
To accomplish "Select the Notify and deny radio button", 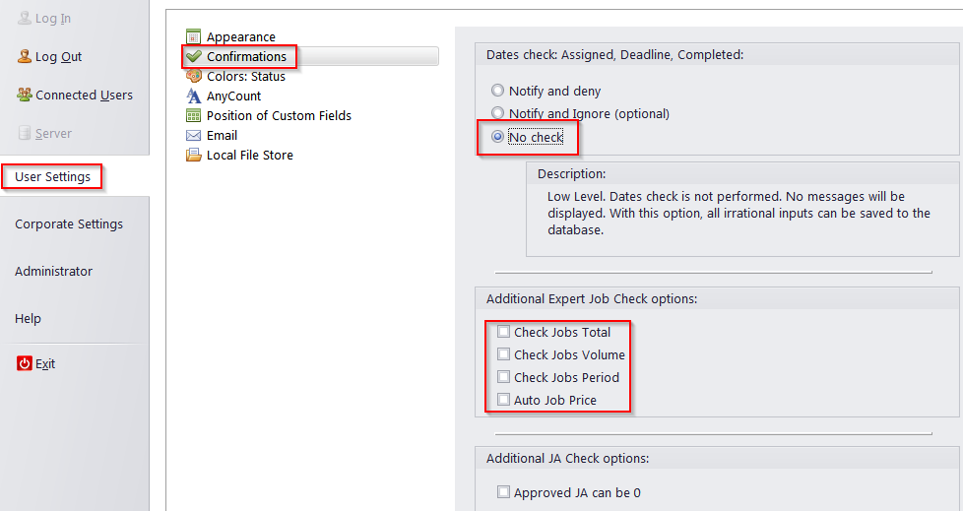I will 497,91.
